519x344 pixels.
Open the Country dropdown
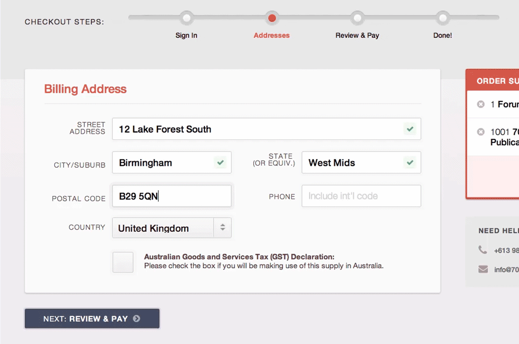(x=163, y=228)
